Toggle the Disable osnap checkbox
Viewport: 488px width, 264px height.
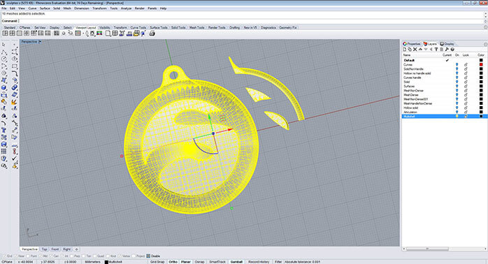pyautogui.click(x=148, y=256)
